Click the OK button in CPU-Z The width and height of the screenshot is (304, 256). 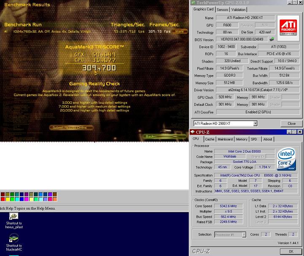tap(291, 251)
